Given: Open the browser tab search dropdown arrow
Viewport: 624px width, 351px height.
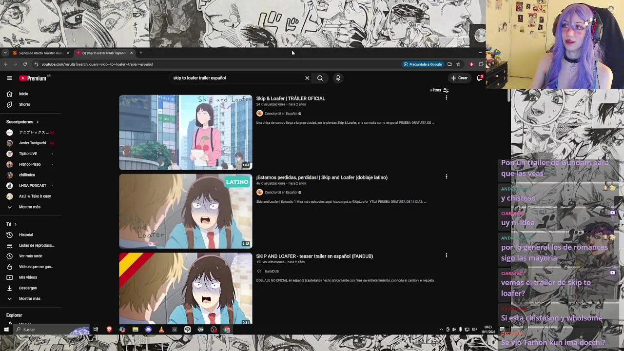Looking at the screenshot, I should [x=5, y=53].
